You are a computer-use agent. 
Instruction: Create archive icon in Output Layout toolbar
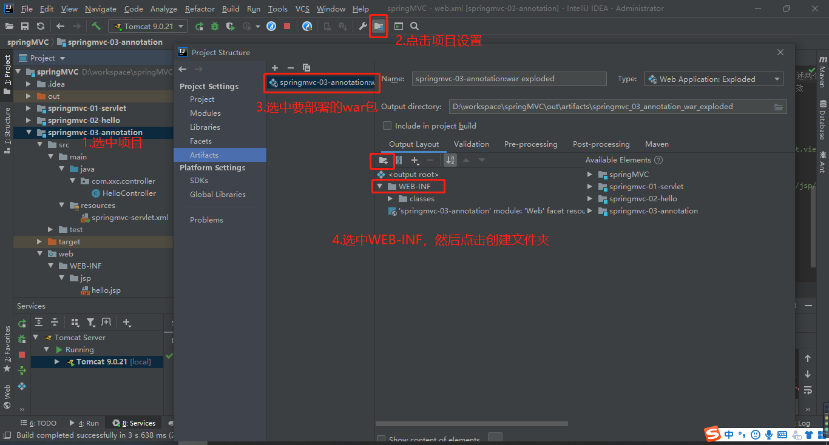tap(399, 160)
